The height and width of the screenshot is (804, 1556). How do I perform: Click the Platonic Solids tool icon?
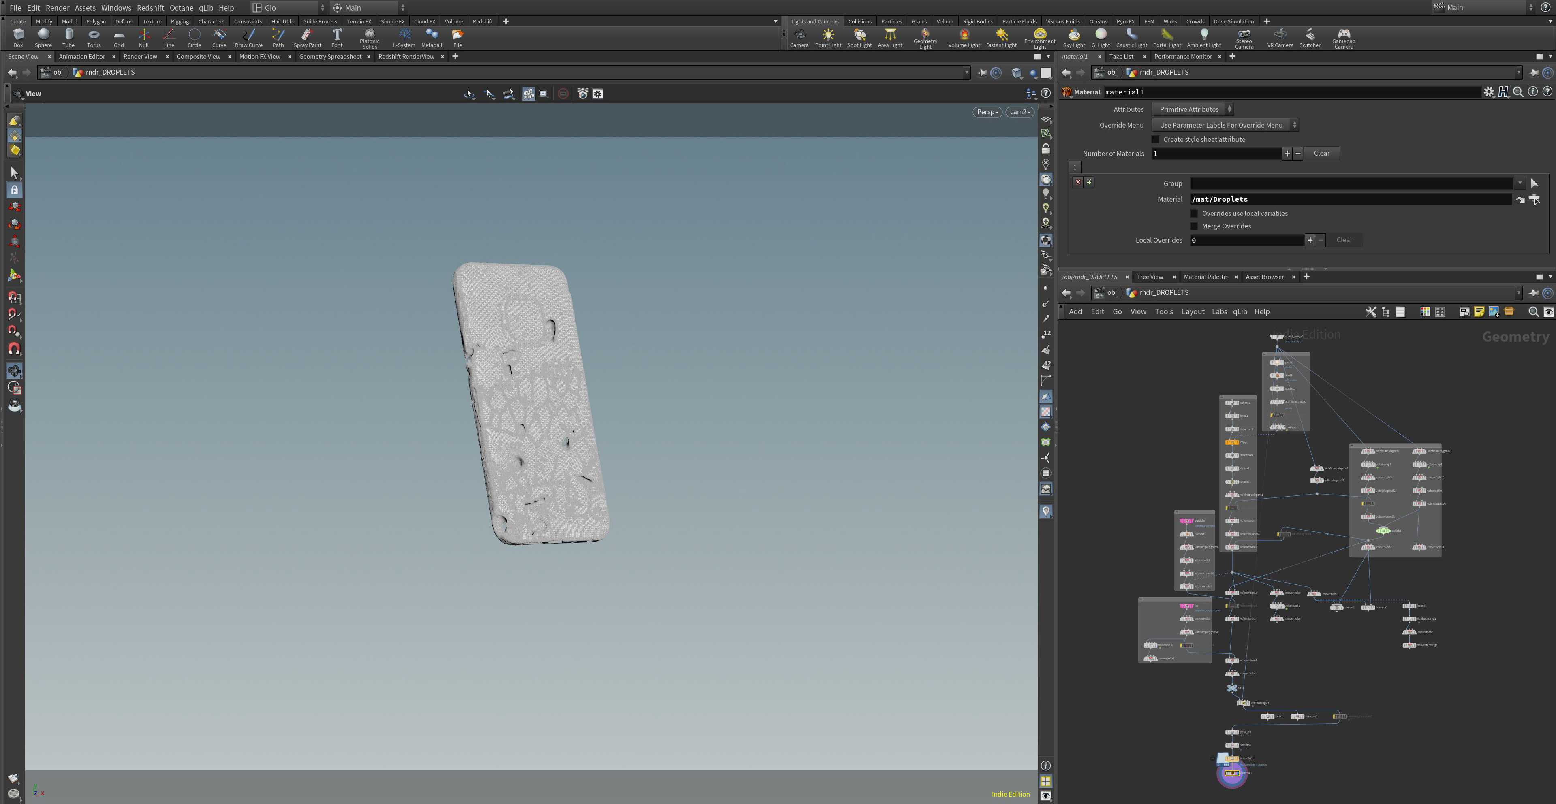point(369,37)
